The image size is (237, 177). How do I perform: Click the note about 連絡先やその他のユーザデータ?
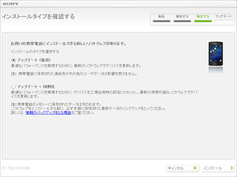pyautogui.click(x=74, y=74)
